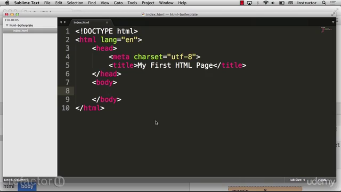
Task: Open the View menu
Action: [x=105, y=3]
